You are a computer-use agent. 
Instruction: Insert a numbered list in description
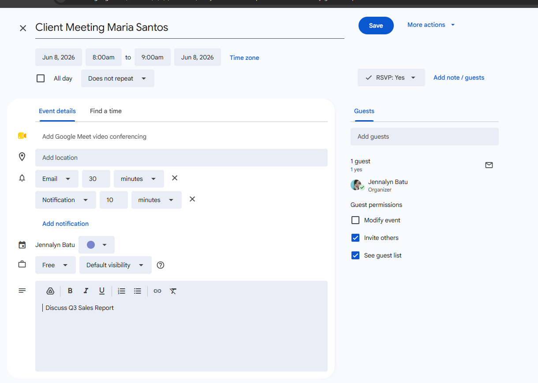tap(122, 291)
